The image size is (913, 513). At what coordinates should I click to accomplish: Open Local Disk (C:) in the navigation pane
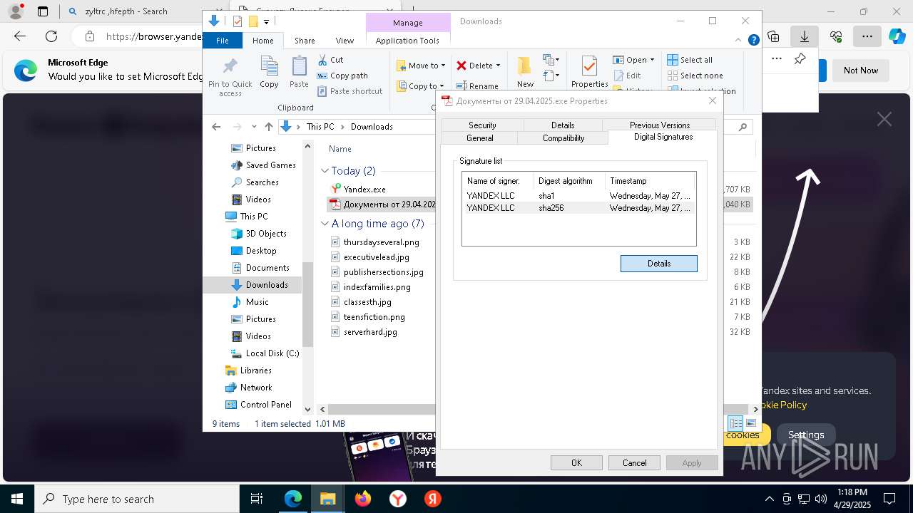272,353
